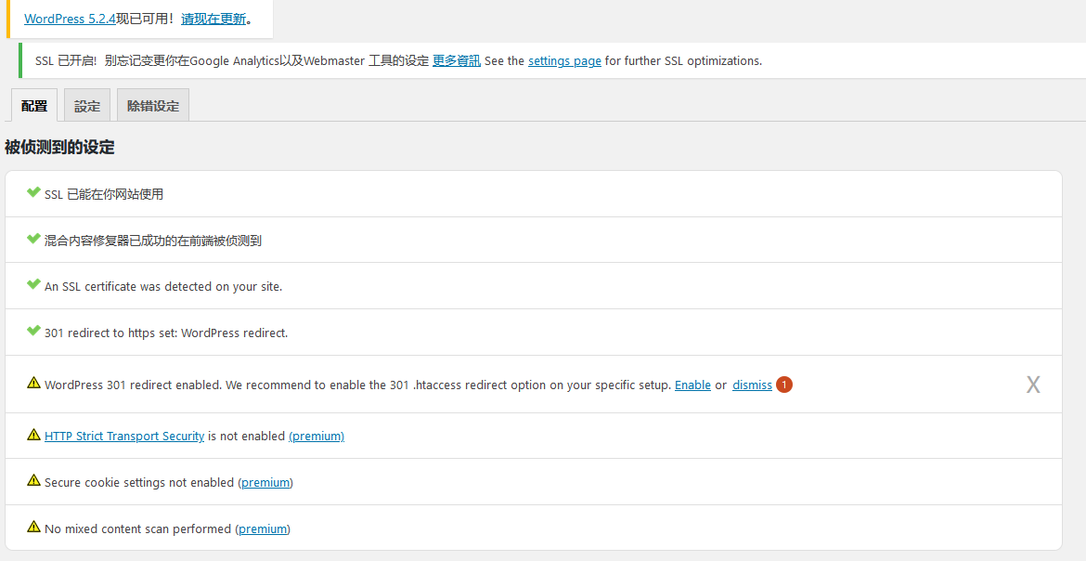Click the red notification badge showing 1
The width and height of the screenshot is (1086, 561).
click(x=784, y=385)
